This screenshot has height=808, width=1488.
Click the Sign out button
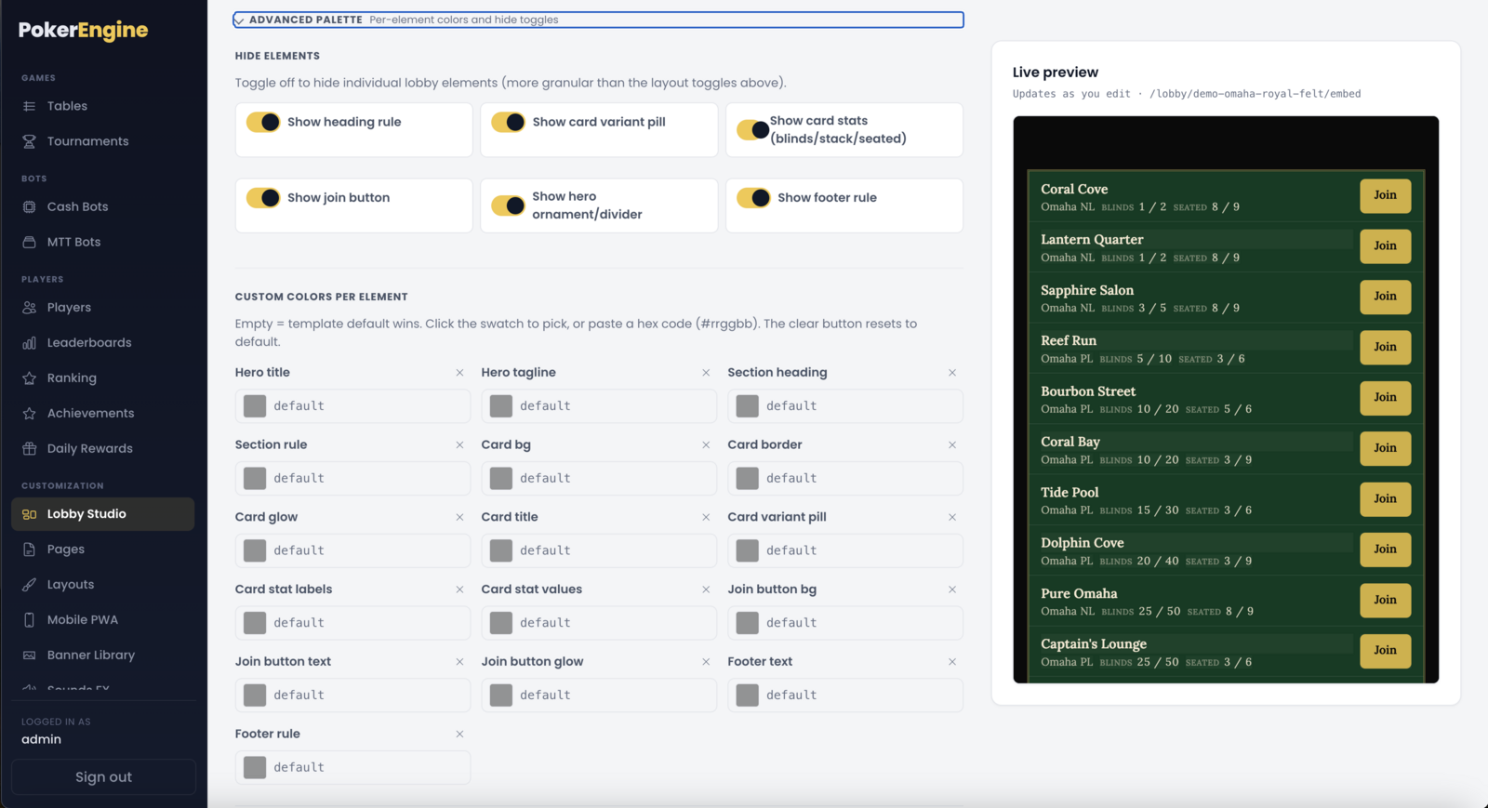coord(103,777)
